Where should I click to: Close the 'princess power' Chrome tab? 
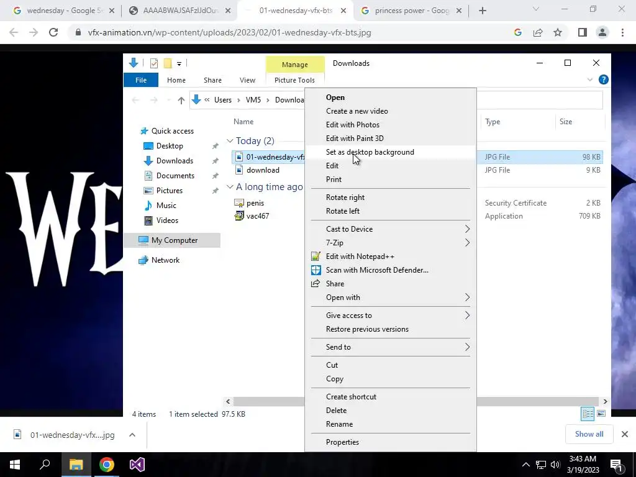[459, 11]
